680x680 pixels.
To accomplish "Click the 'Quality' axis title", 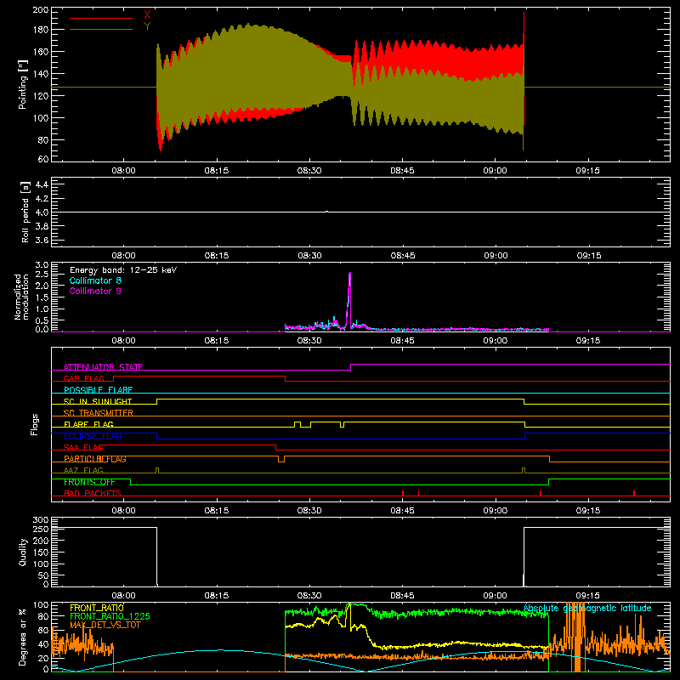I will click(x=23, y=552).
